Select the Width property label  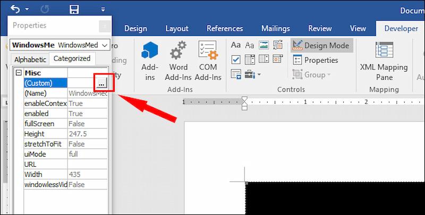(x=45, y=174)
